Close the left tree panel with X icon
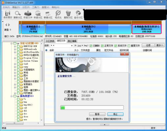This screenshot has width=167, height=131. coord(42,40)
